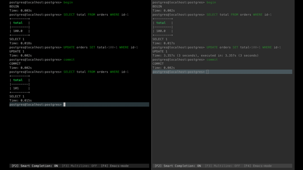Click the COMMIT output line in right terminal
This screenshot has width=303, height=170.
pos(158,64)
